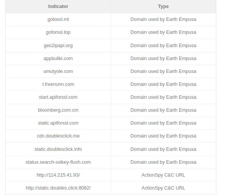Click the type cell of the 114.215.41.93 row
Image resolution: width=225 pixels, height=196 pixels.
(x=163, y=175)
